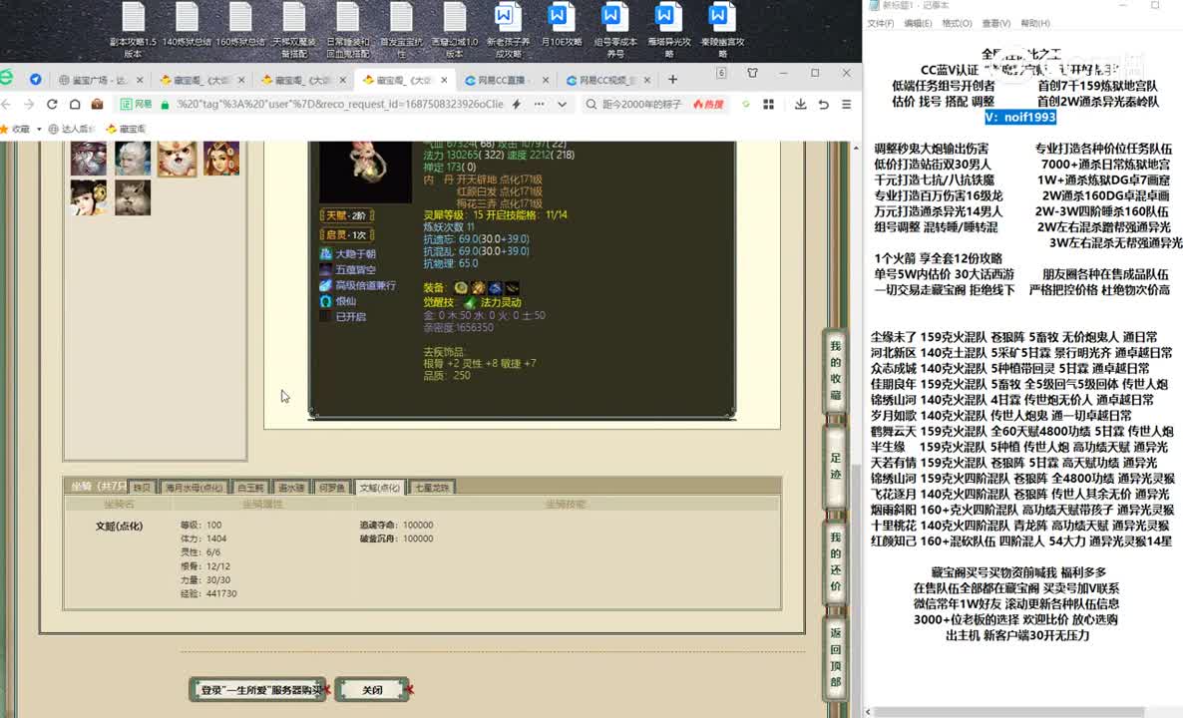Click the 高级倍道兼行 skill icon
This screenshot has width=1183, height=718.
point(325,285)
